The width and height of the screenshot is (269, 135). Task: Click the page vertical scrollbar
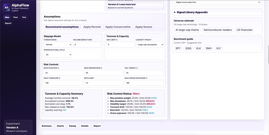tap(268, 55)
